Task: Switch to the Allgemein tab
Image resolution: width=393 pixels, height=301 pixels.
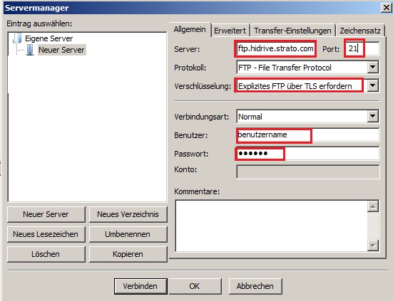Action: 190,30
